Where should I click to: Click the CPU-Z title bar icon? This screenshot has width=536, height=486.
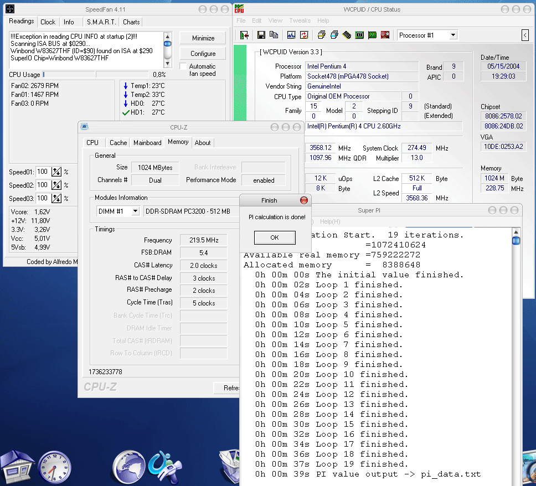pos(84,127)
